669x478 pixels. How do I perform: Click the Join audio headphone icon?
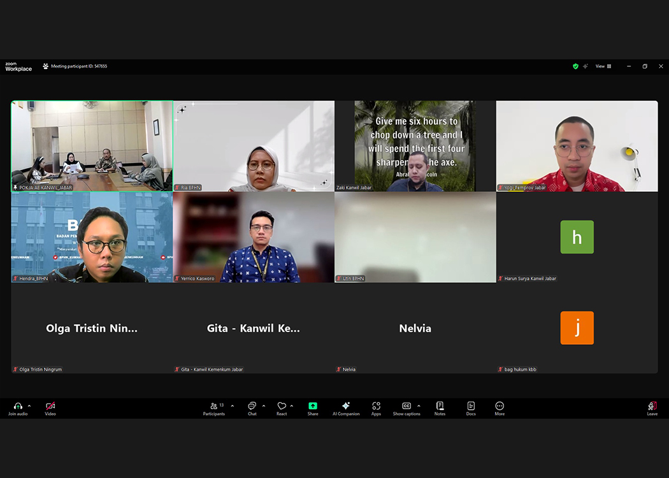(18, 406)
